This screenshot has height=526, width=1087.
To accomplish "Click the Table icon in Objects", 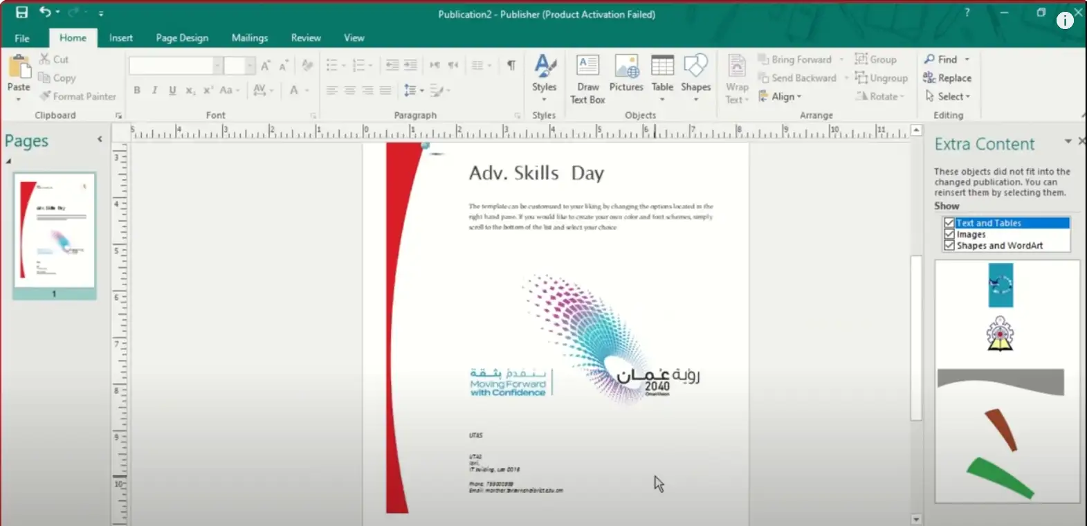I will (662, 67).
